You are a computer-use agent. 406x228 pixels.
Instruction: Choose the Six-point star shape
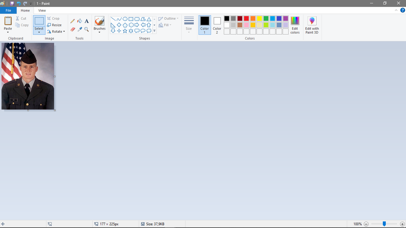click(x=131, y=31)
